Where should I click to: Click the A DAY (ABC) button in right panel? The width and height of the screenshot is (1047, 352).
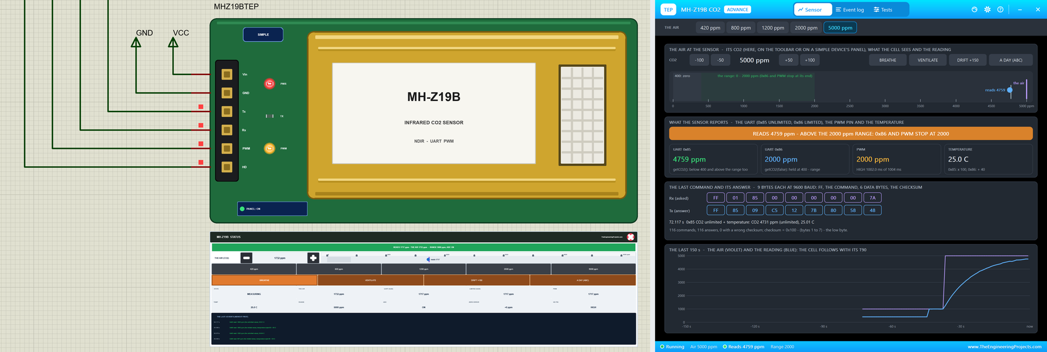pyautogui.click(x=1011, y=60)
